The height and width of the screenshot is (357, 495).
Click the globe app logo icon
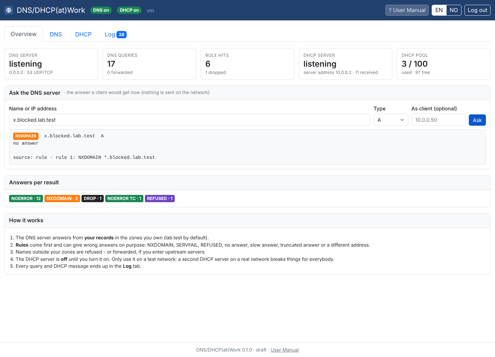9,10
